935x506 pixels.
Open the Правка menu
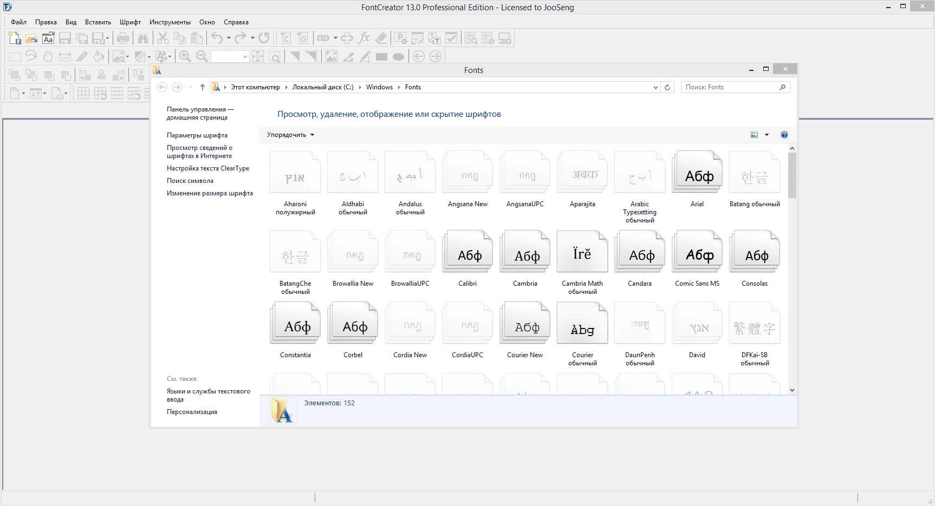pyautogui.click(x=46, y=22)
